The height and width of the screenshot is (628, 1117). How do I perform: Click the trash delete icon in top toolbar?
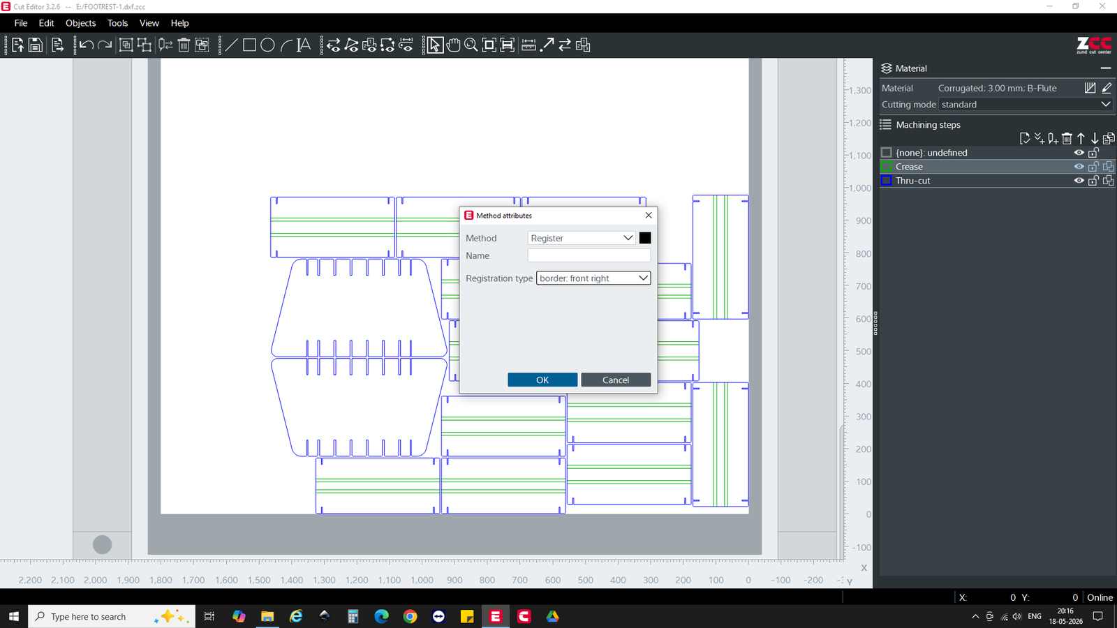click(x=184, y=45)
